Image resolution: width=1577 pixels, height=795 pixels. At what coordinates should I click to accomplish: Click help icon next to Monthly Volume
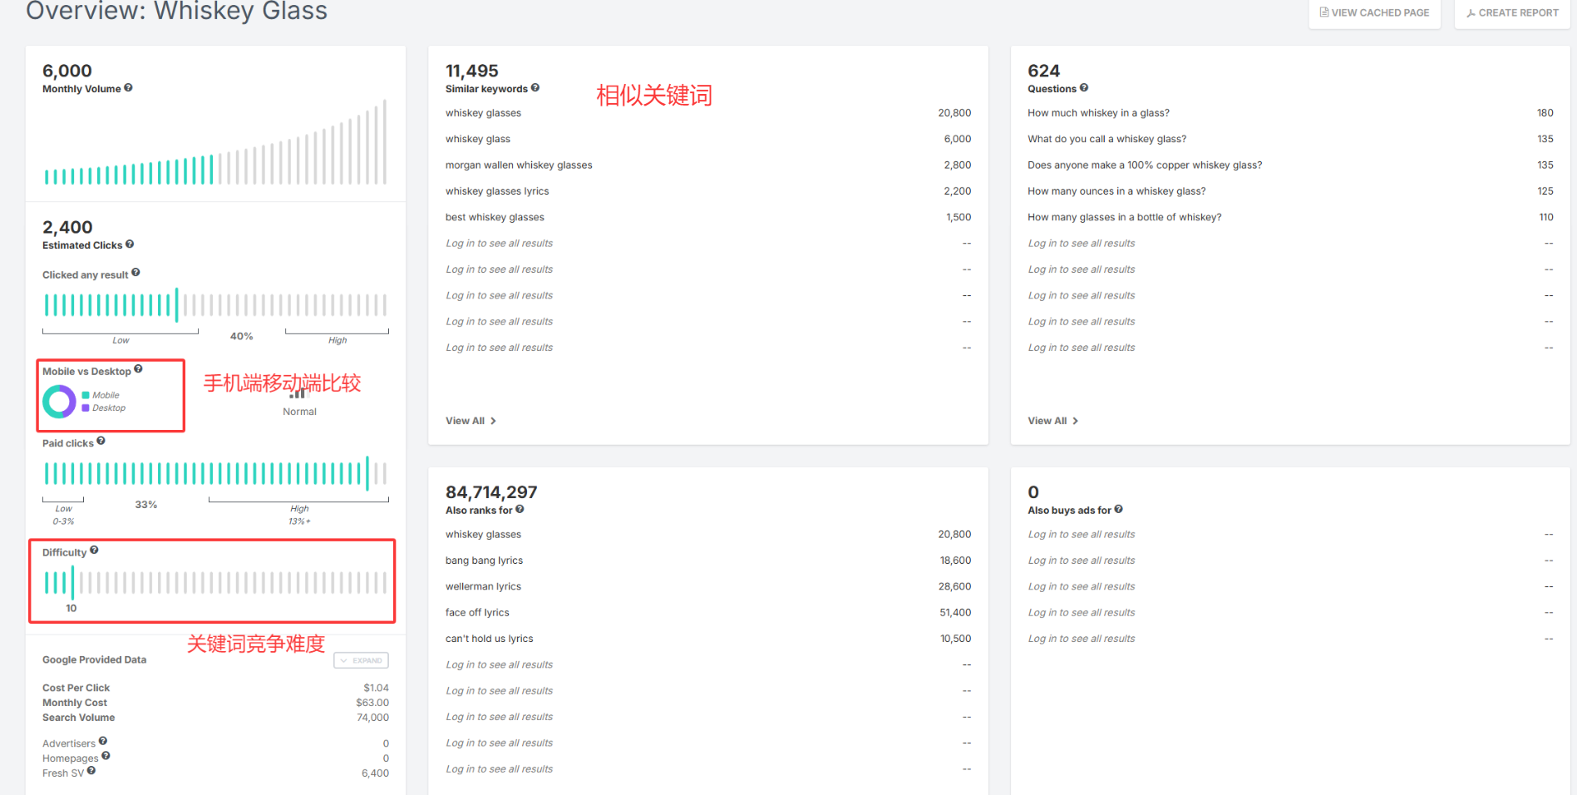pyautogui.click(x=129, y=88)
